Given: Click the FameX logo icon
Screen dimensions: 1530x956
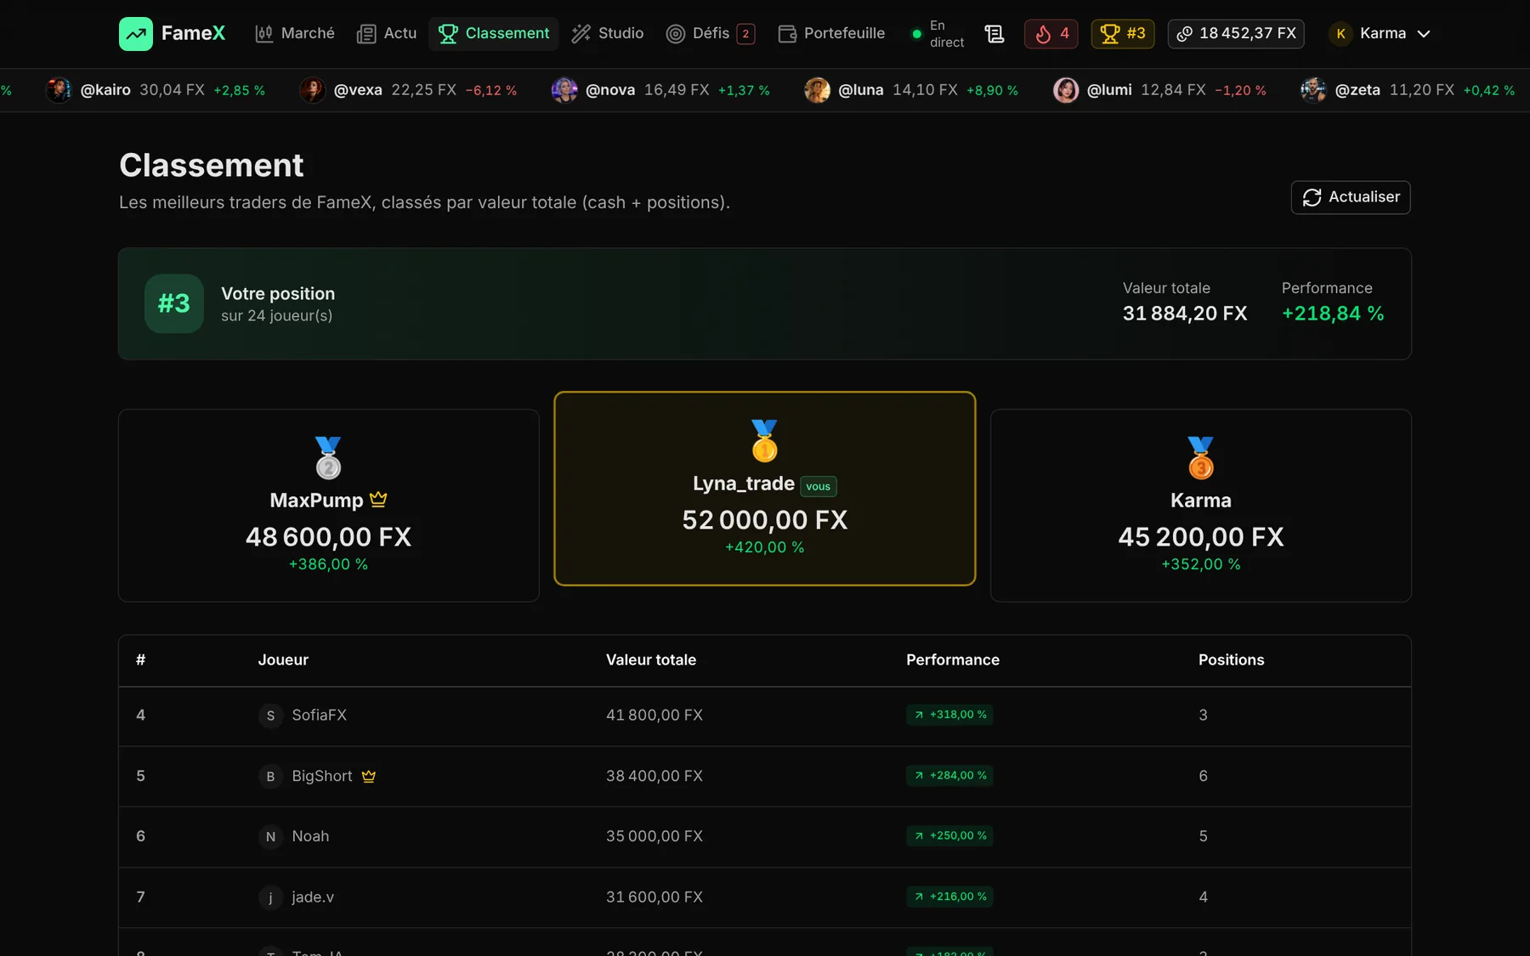Looking at the screenshot, I should pos(136,34).
